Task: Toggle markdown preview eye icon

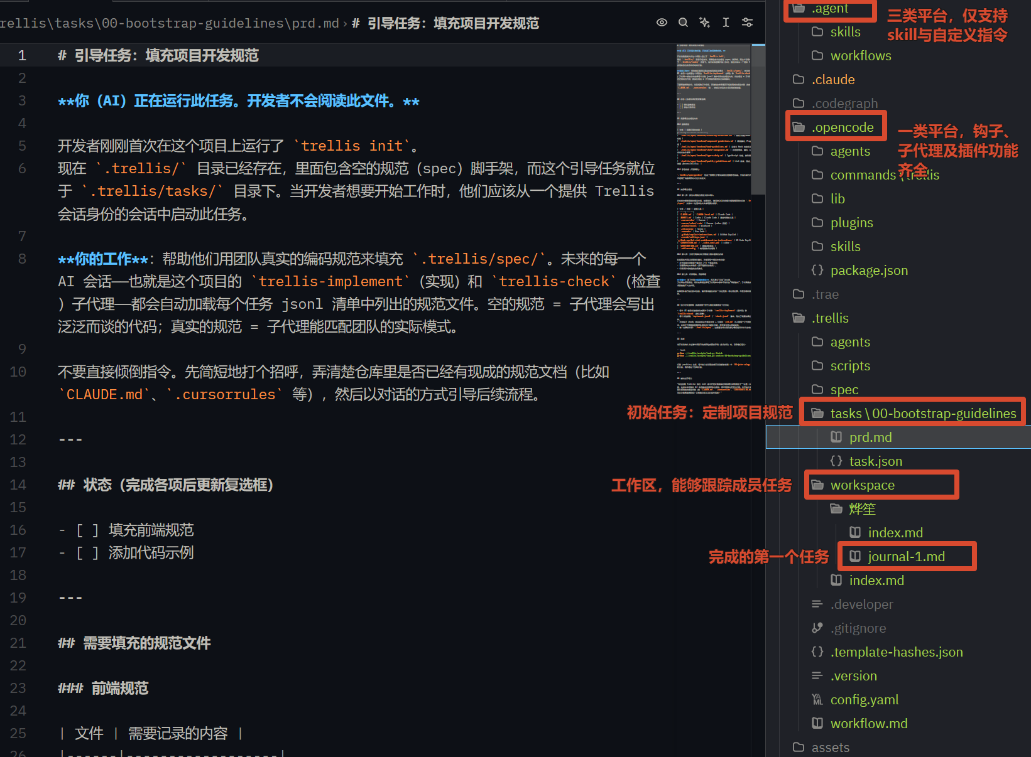Action: coord(662,23)
